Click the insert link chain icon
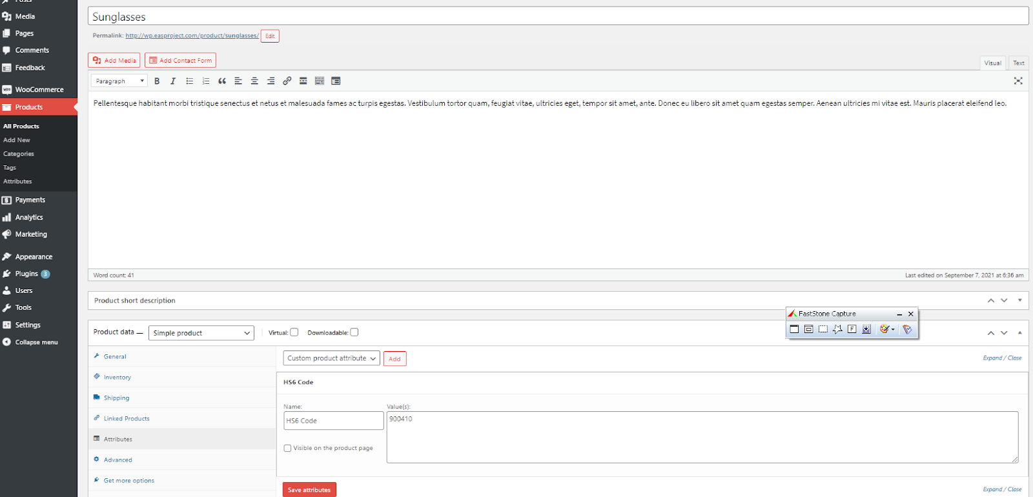This screenshot has height=497, width=1033. 287,81
